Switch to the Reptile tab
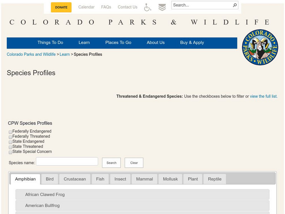 pos(215,179)
